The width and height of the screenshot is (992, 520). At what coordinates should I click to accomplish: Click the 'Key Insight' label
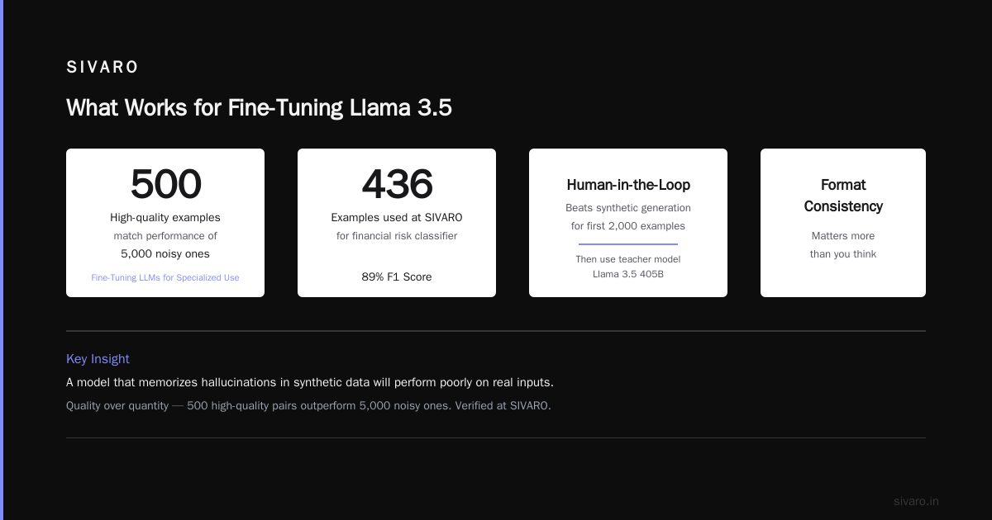click(98, 359)
